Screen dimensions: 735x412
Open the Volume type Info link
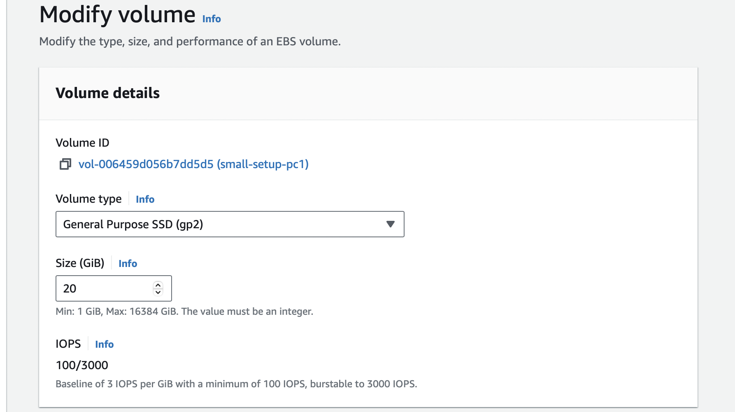145,199
